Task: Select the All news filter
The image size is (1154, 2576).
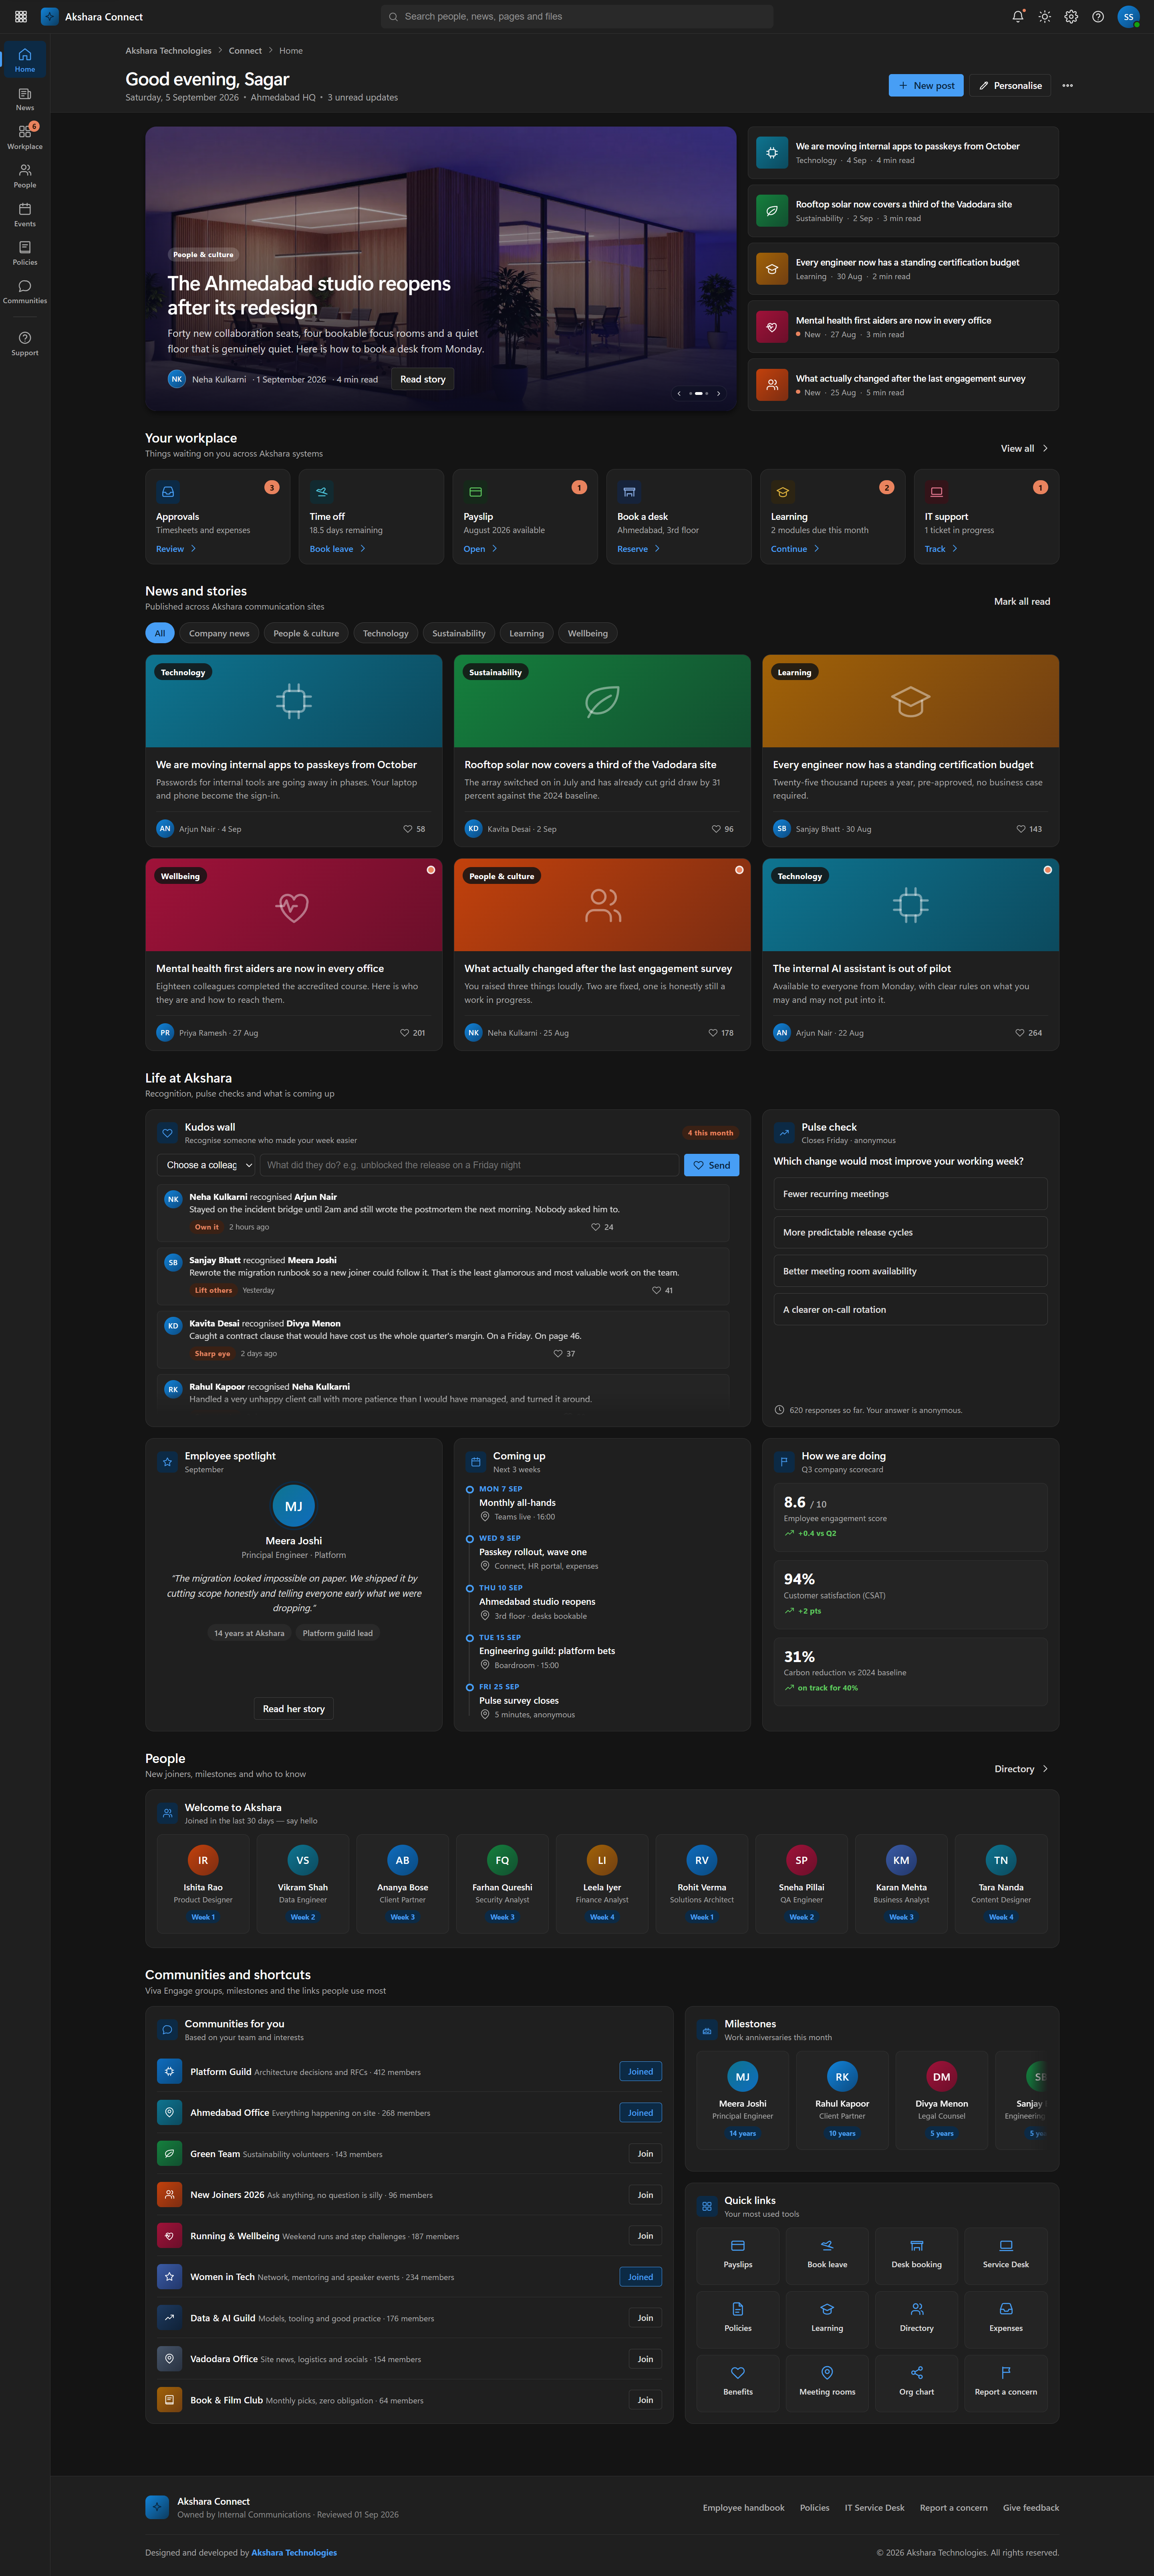Action: pyautogui.click(x=160, y=633)
